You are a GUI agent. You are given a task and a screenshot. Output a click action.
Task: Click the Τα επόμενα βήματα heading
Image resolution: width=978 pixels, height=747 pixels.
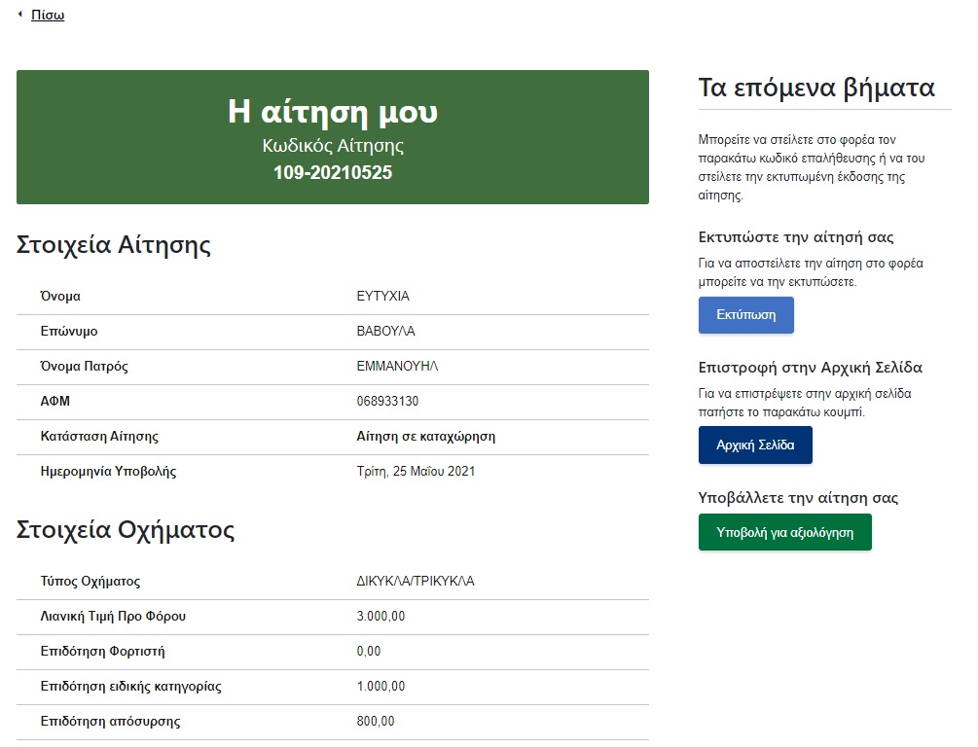(x=816, y=89)
